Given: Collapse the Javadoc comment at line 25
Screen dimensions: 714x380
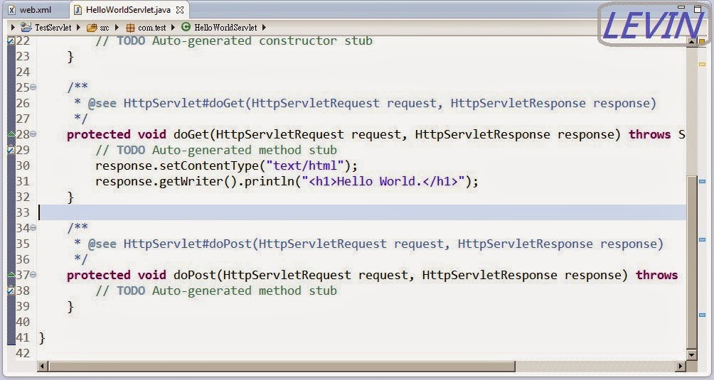Looking at the screenshot, I should pos(33,87).
